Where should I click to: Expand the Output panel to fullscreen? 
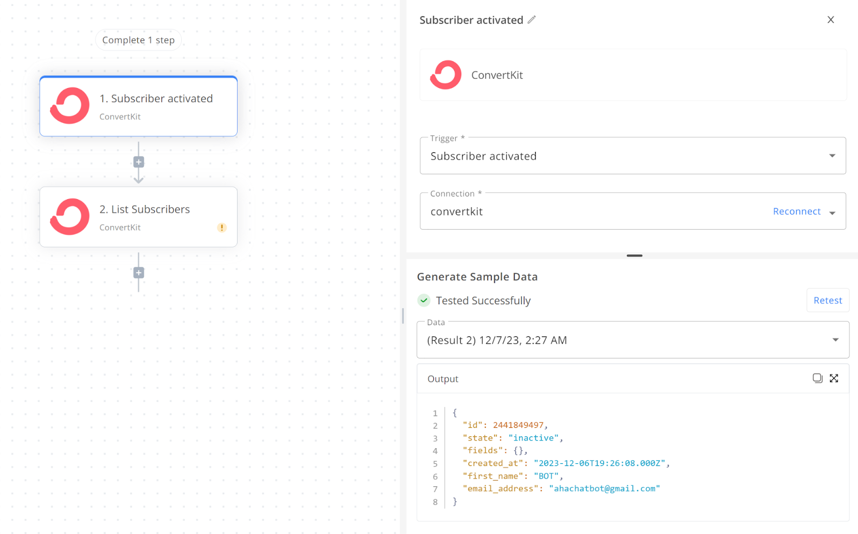tap(834, 378)
